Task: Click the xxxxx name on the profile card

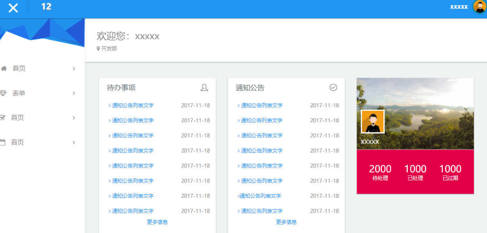Action: [x=370, y=142]
